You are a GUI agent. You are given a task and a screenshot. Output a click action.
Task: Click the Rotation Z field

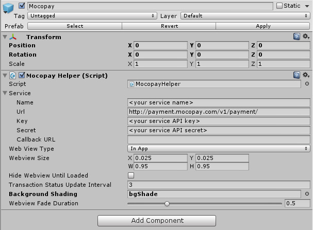[284, 55]
